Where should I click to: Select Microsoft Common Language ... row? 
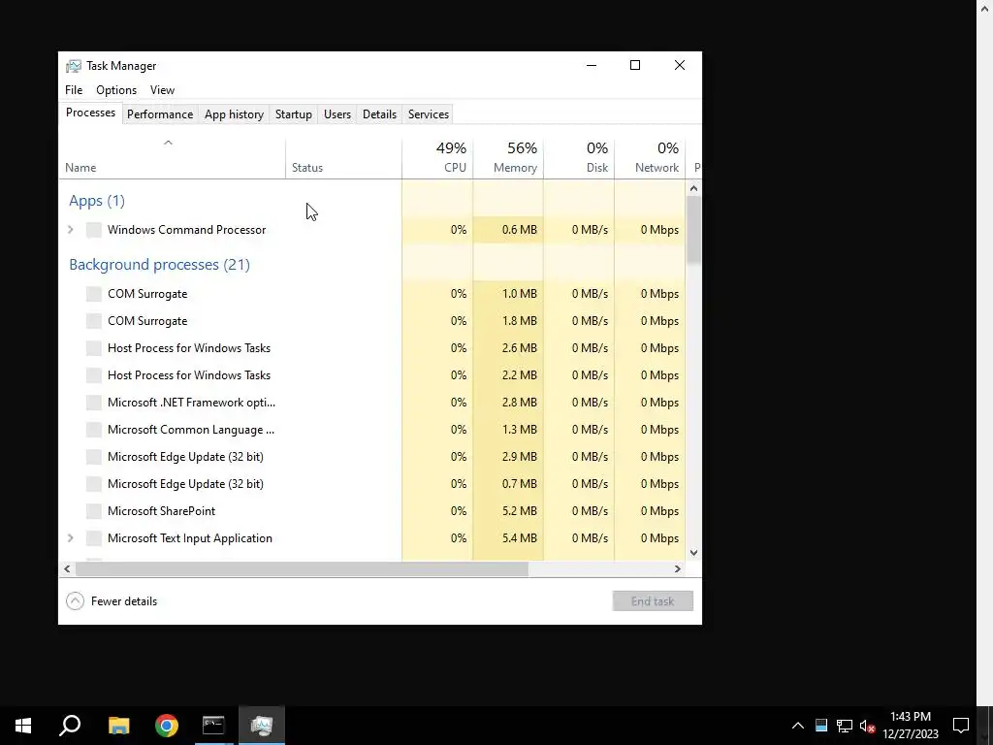pos(372,430)
